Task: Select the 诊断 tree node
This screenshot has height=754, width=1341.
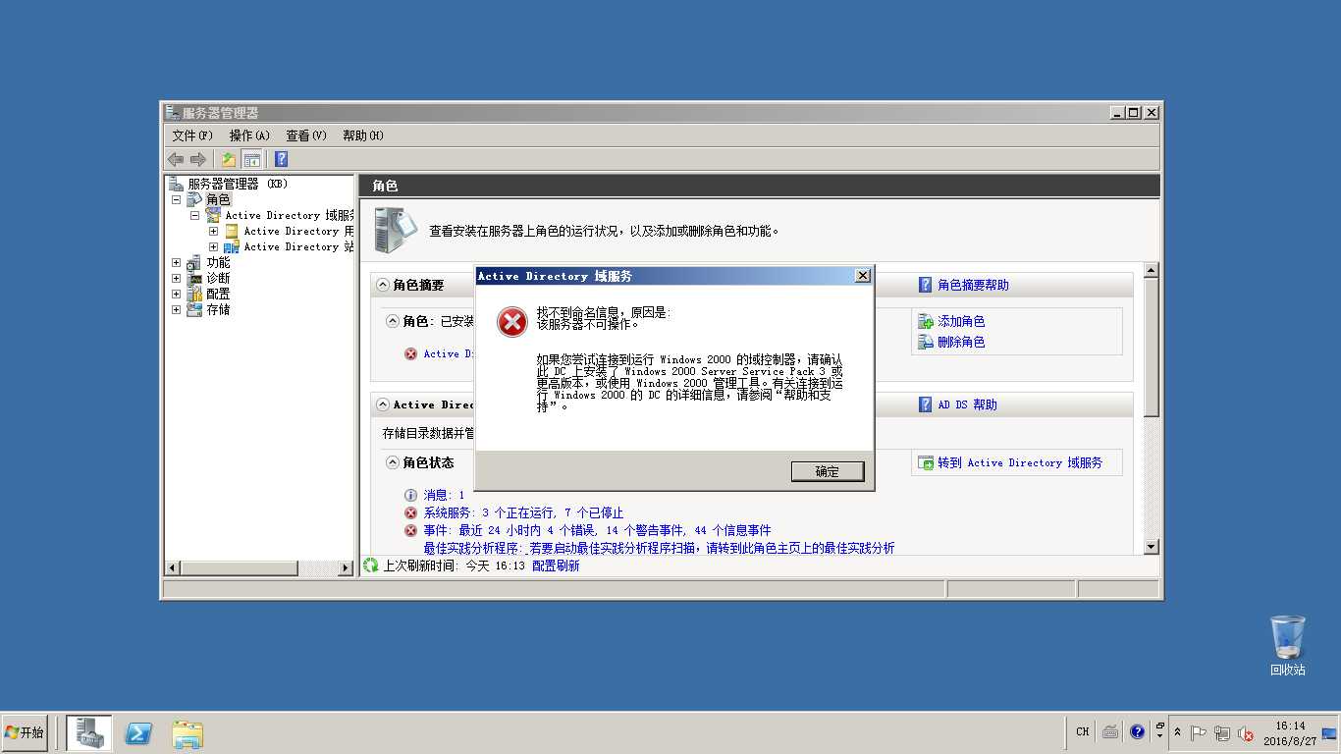Action: tap(218, 278)
